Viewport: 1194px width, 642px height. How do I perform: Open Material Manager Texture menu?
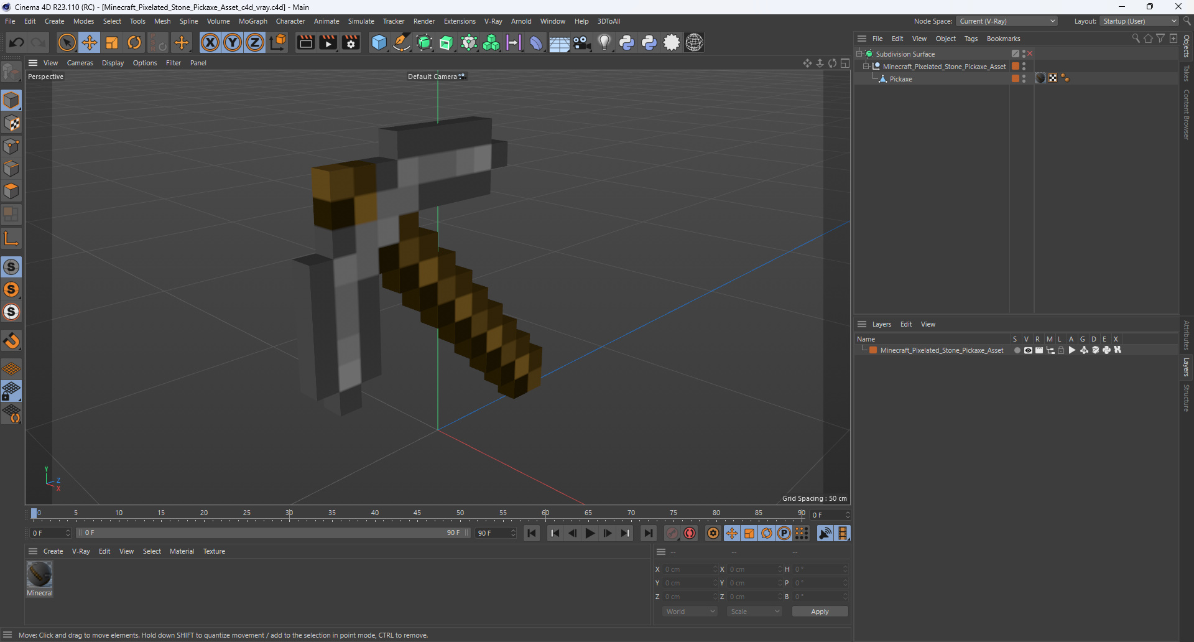[x=214, y=551]
